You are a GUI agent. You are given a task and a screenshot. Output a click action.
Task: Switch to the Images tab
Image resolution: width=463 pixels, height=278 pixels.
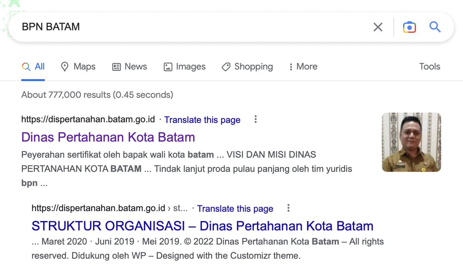coord(184,67)
